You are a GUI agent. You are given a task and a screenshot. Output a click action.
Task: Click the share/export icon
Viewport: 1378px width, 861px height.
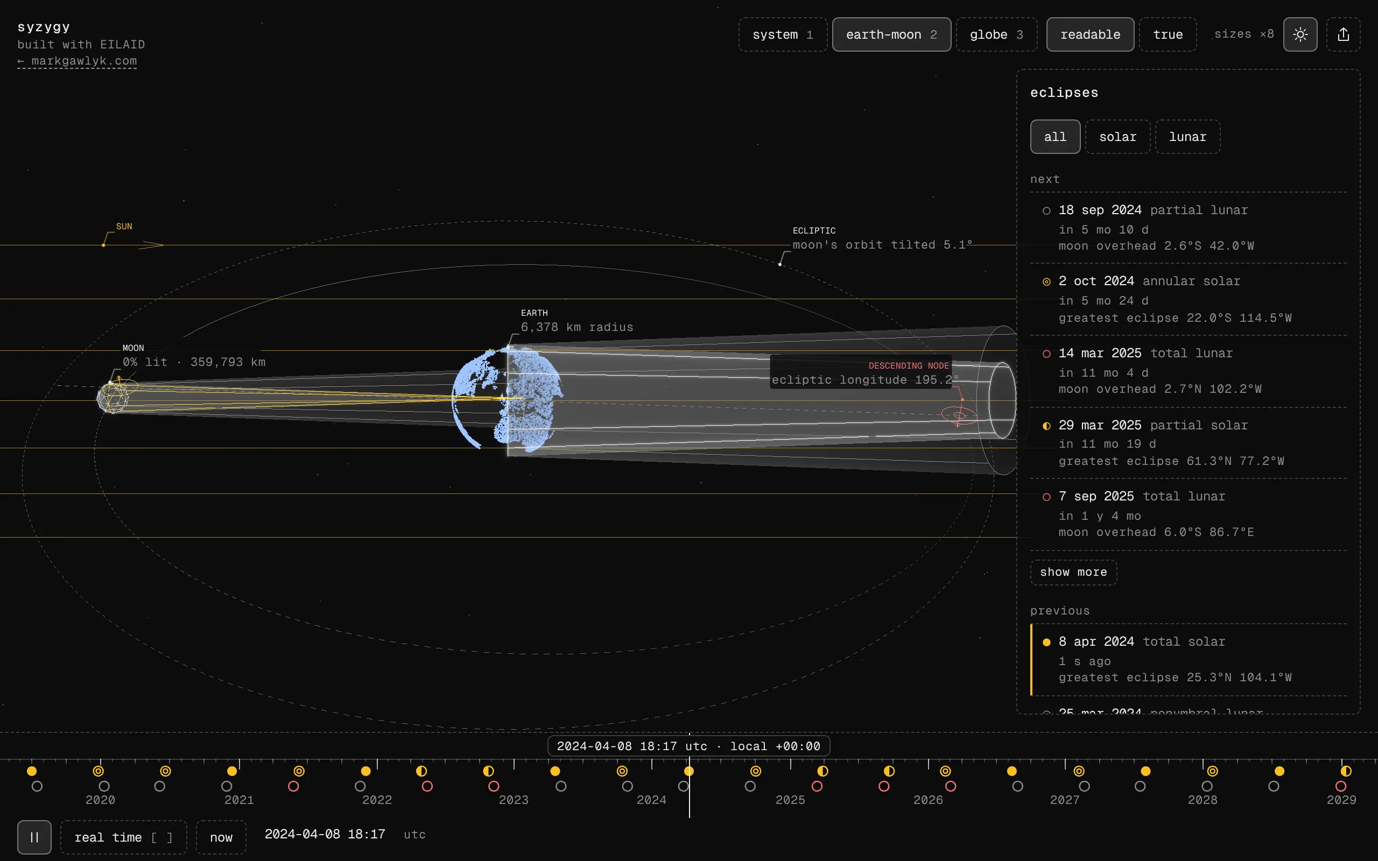(x=1343, y=34)
